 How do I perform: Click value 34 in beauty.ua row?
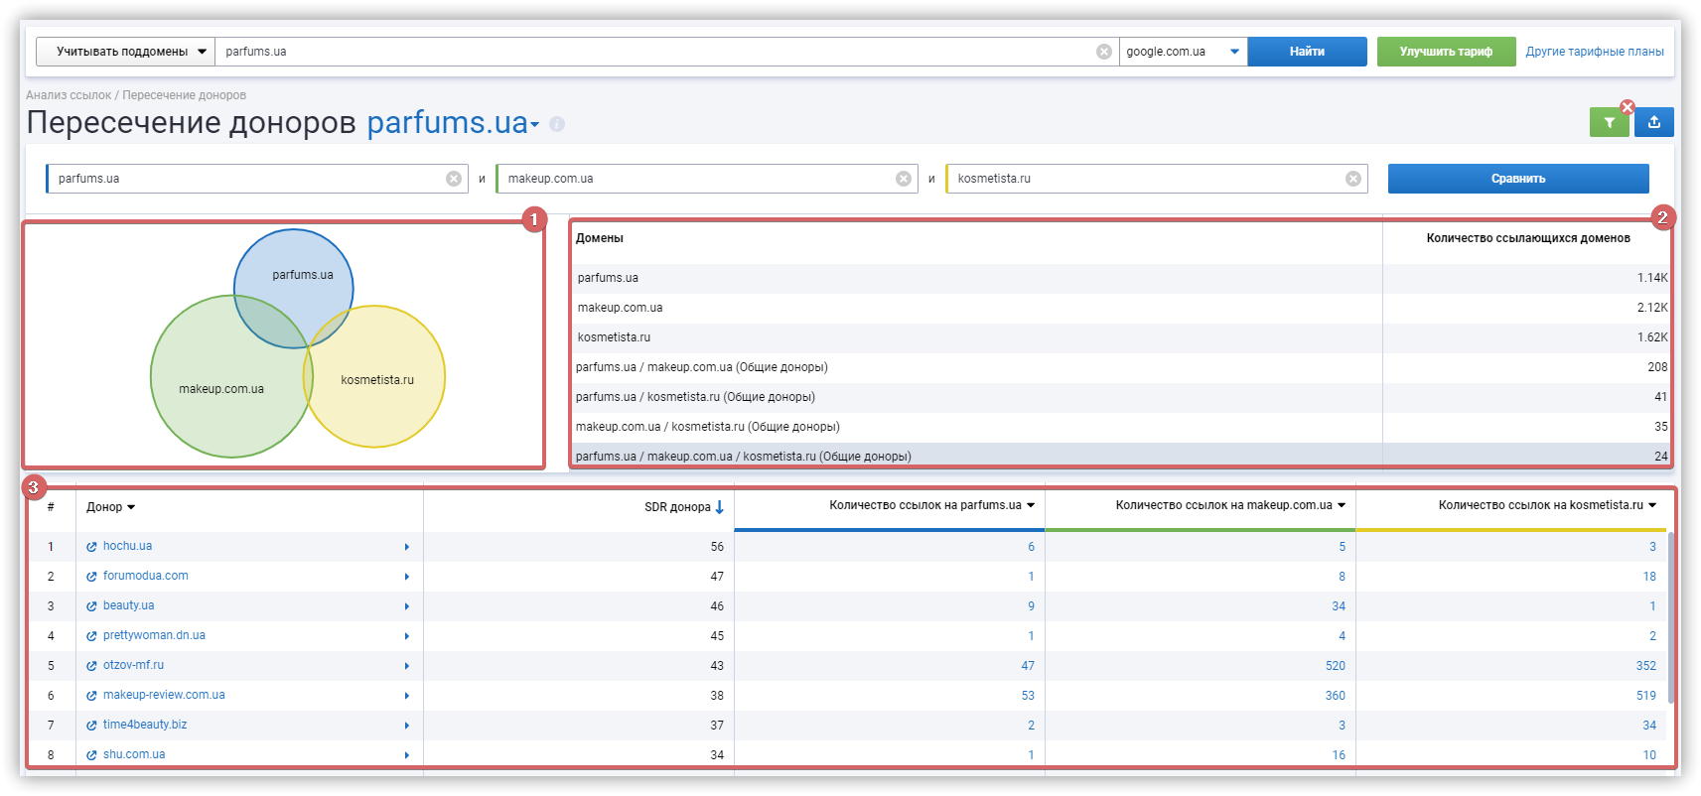[x=1339, y=606]
